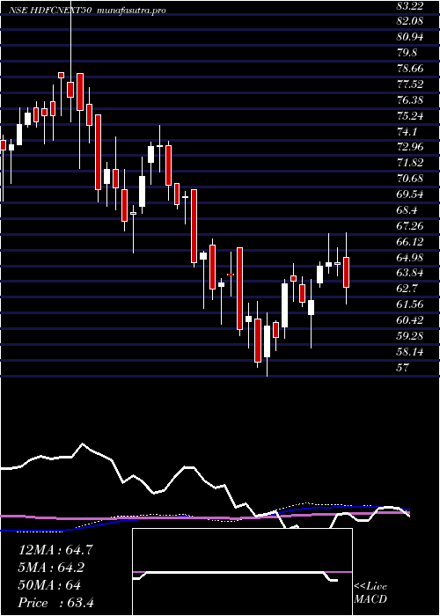
Task: Click the 12MA : 64.7 readout
Action: (x=55, y=550)
